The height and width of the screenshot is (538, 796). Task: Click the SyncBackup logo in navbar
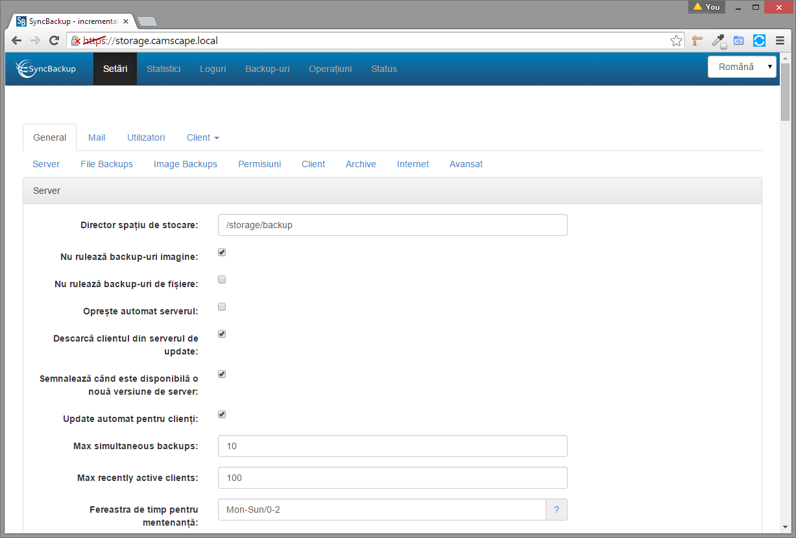pyautogui.click(x=46, y=68)
